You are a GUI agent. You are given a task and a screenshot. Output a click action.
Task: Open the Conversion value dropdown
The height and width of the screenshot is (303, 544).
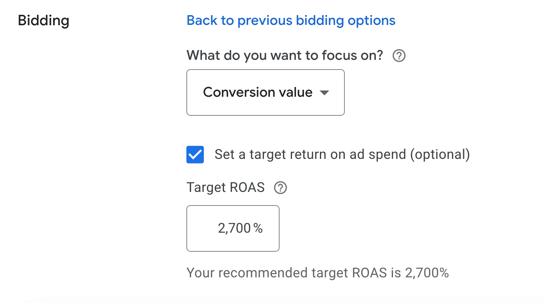pos(266,92)
